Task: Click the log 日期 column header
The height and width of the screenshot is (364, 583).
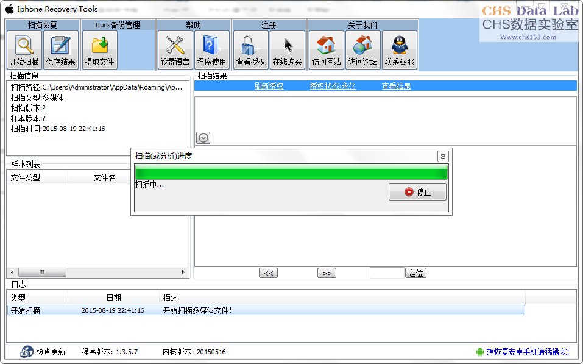Action: click(113, 298)
